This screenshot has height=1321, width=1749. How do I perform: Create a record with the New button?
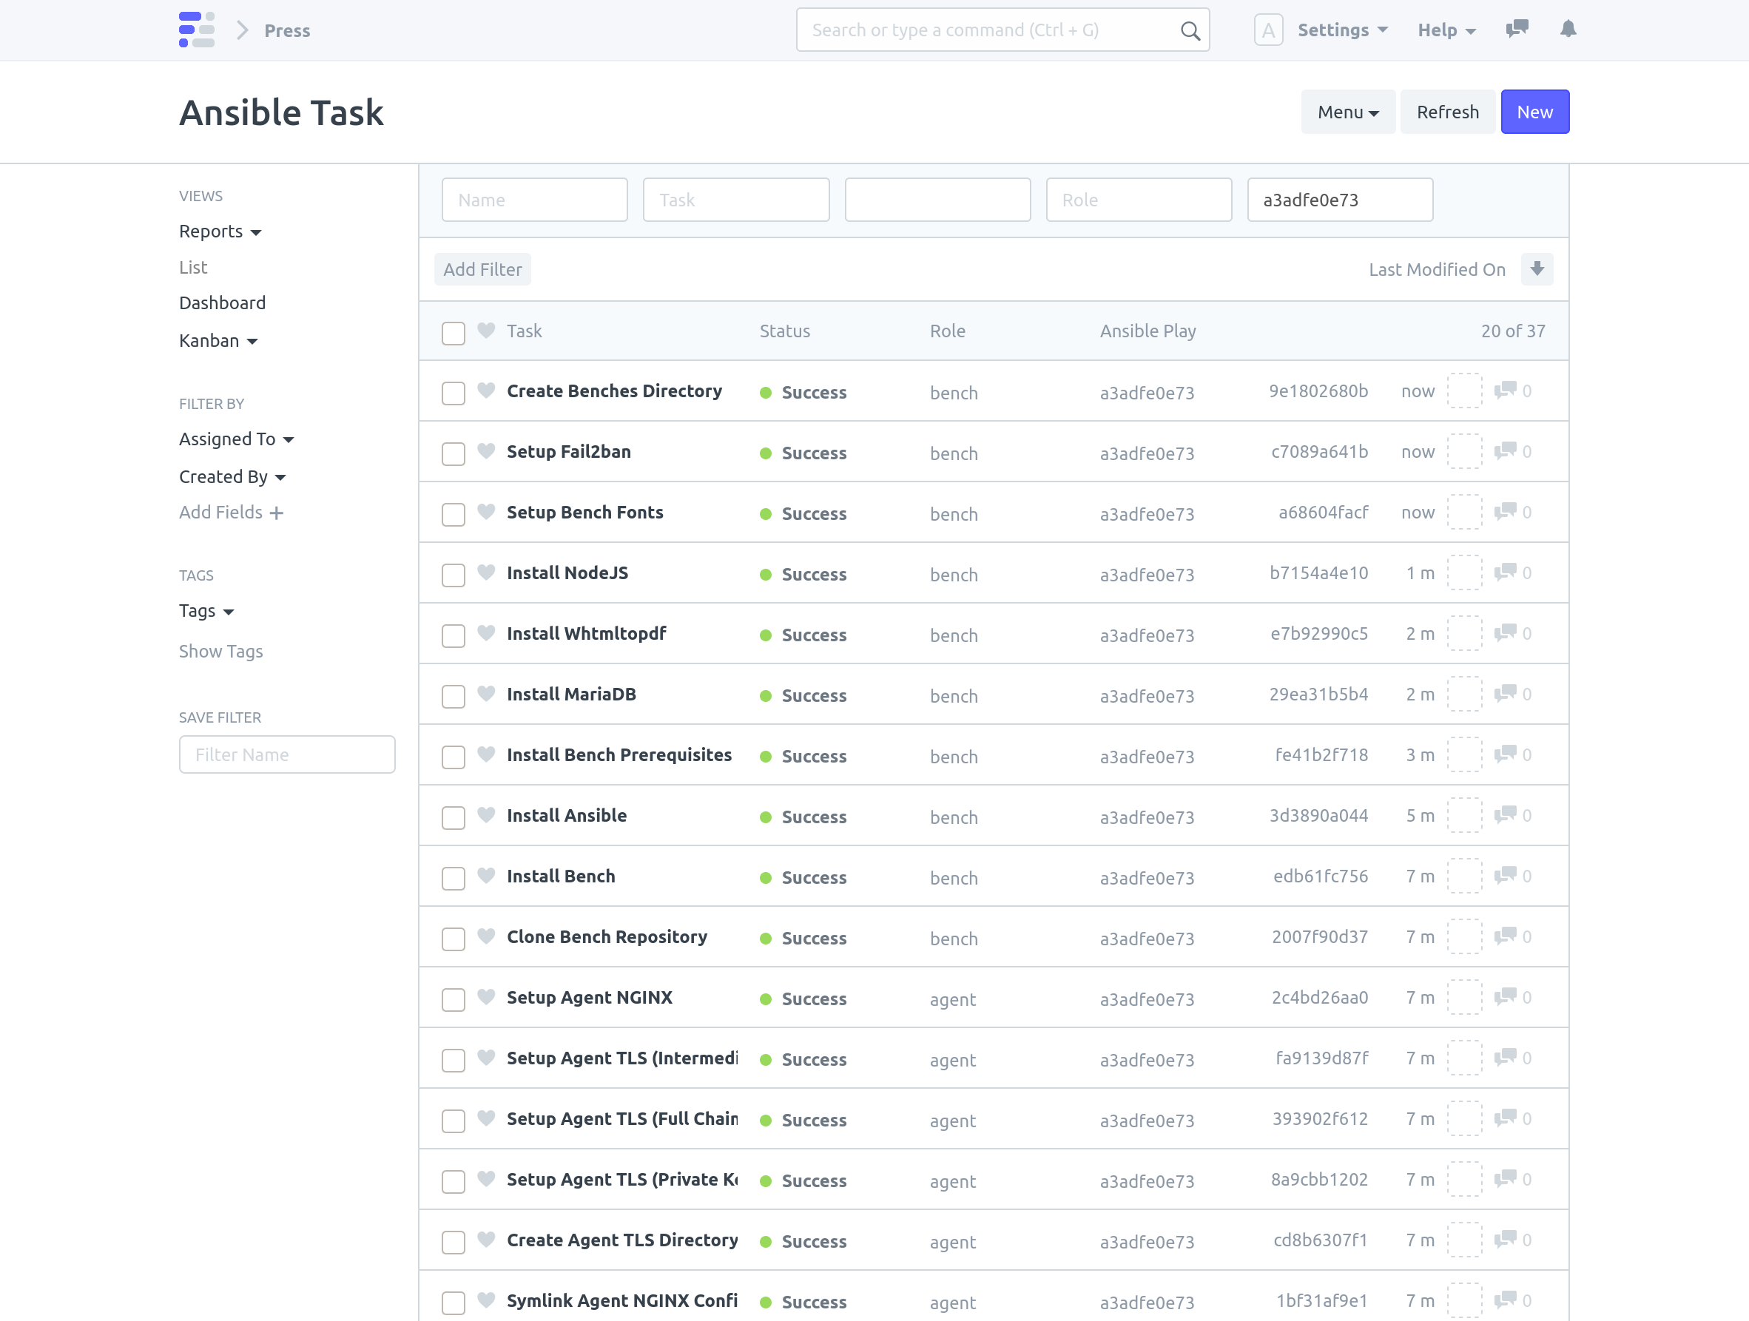tap(1534, 112)
